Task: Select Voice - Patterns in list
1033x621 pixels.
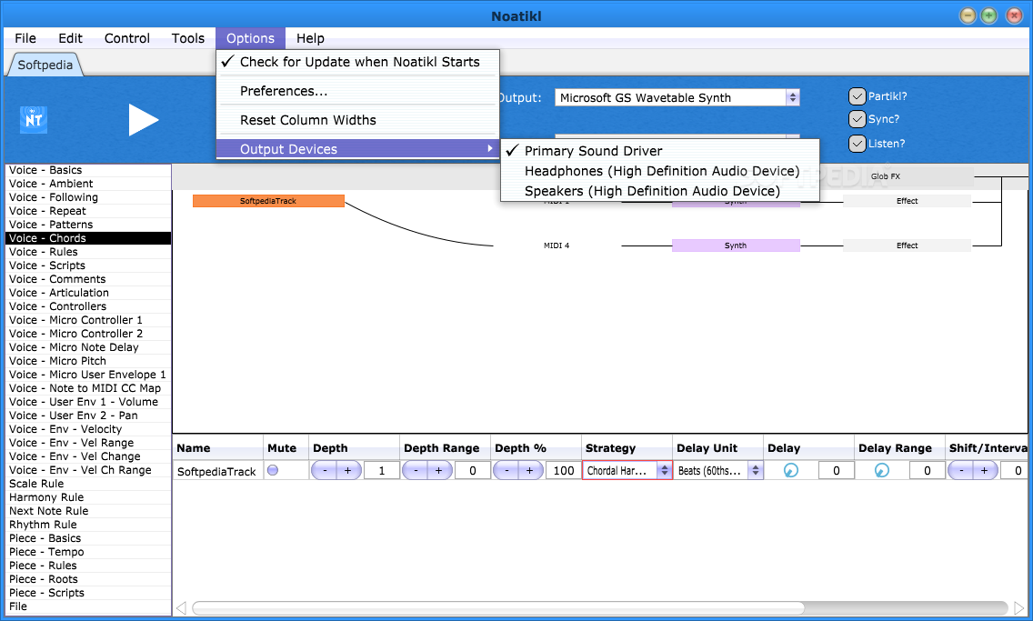Action: [88, 225]
